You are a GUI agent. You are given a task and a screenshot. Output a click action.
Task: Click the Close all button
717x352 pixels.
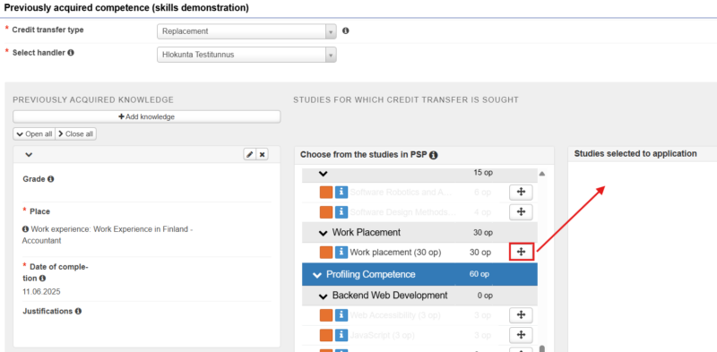pos(75,134)
